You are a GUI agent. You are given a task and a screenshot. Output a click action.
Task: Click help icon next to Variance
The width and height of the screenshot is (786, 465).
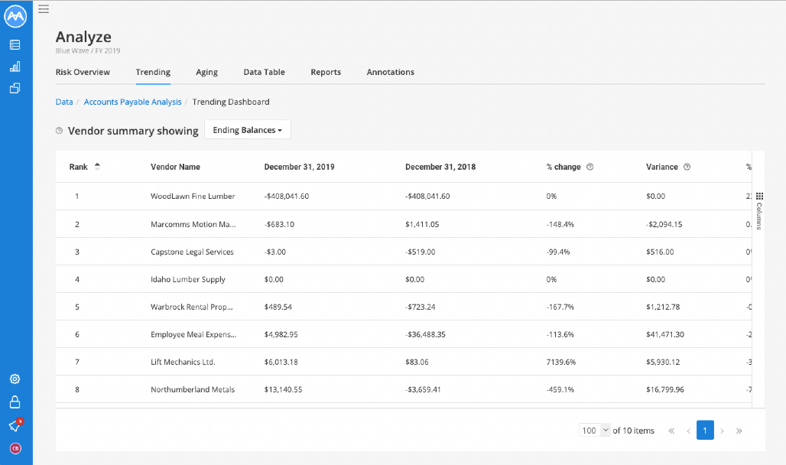687,167
